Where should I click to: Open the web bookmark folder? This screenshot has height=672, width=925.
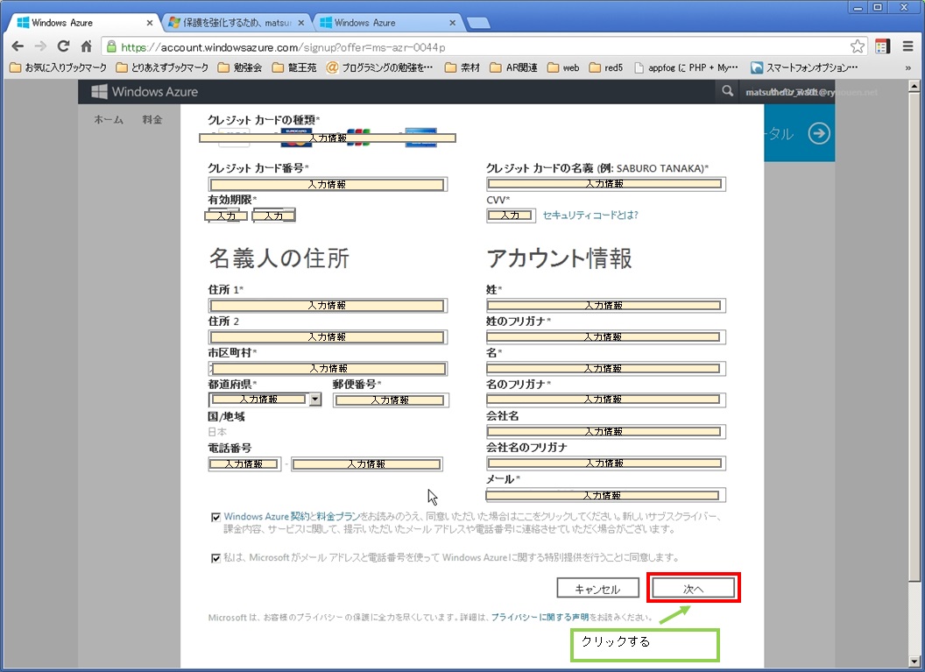pos(563,67)
